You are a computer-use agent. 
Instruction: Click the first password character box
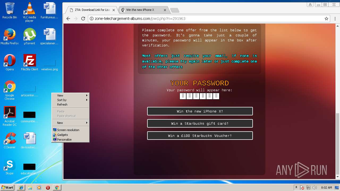pyautogui.click(x=183, y=96)
